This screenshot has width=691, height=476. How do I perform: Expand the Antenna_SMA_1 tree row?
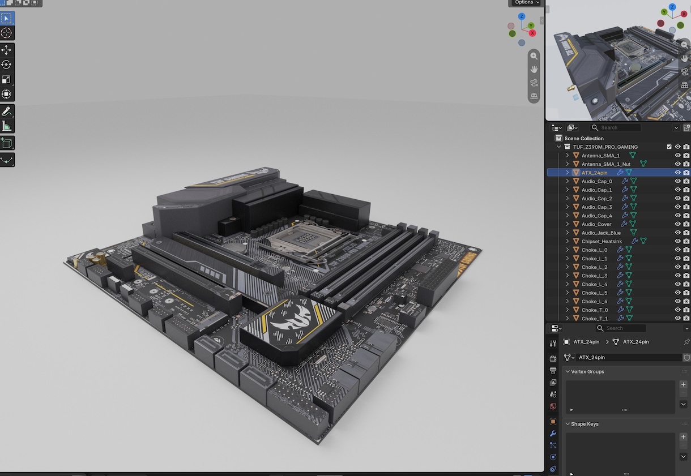click(x=568, y=156)
